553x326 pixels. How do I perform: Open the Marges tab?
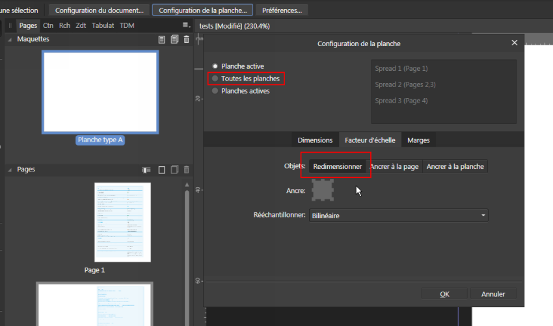[x=418, y=140]
